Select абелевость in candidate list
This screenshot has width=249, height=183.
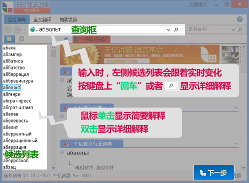point(15,121)
